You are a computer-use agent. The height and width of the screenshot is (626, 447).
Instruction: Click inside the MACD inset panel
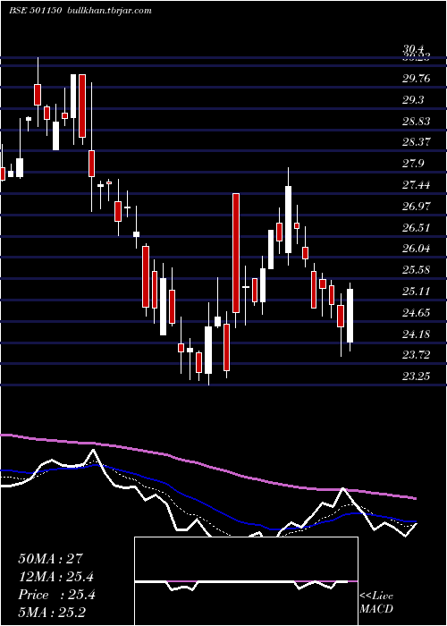[x=246, y=581]
